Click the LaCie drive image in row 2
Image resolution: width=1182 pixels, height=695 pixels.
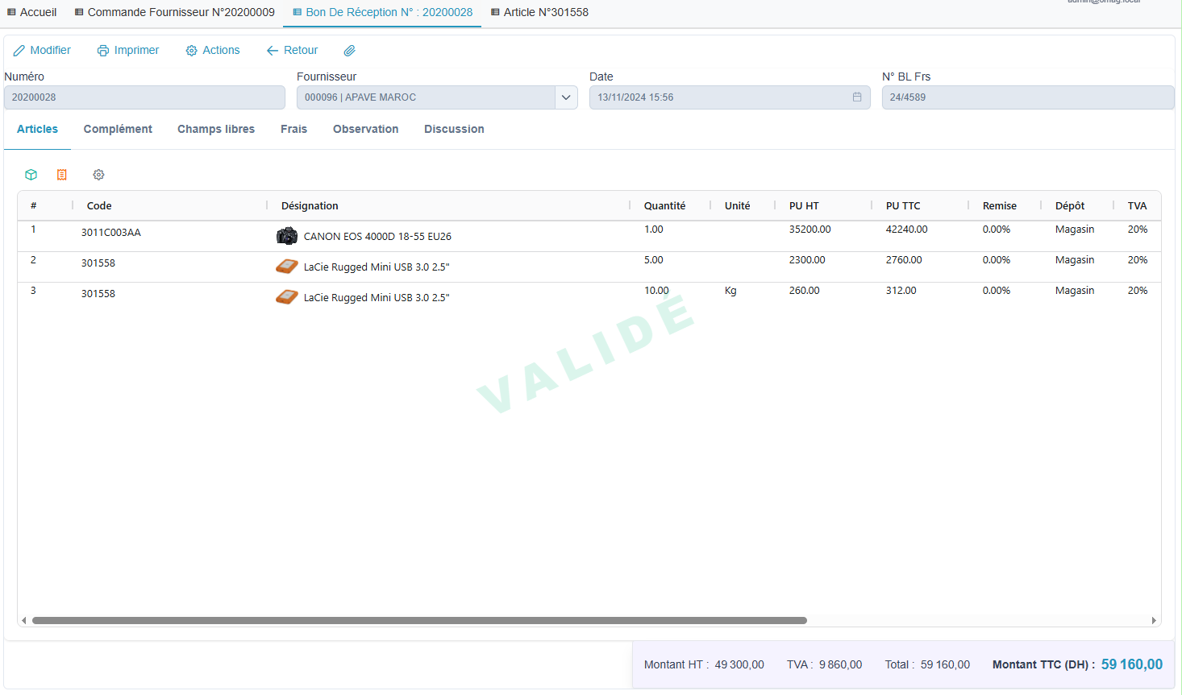(287, 267)
